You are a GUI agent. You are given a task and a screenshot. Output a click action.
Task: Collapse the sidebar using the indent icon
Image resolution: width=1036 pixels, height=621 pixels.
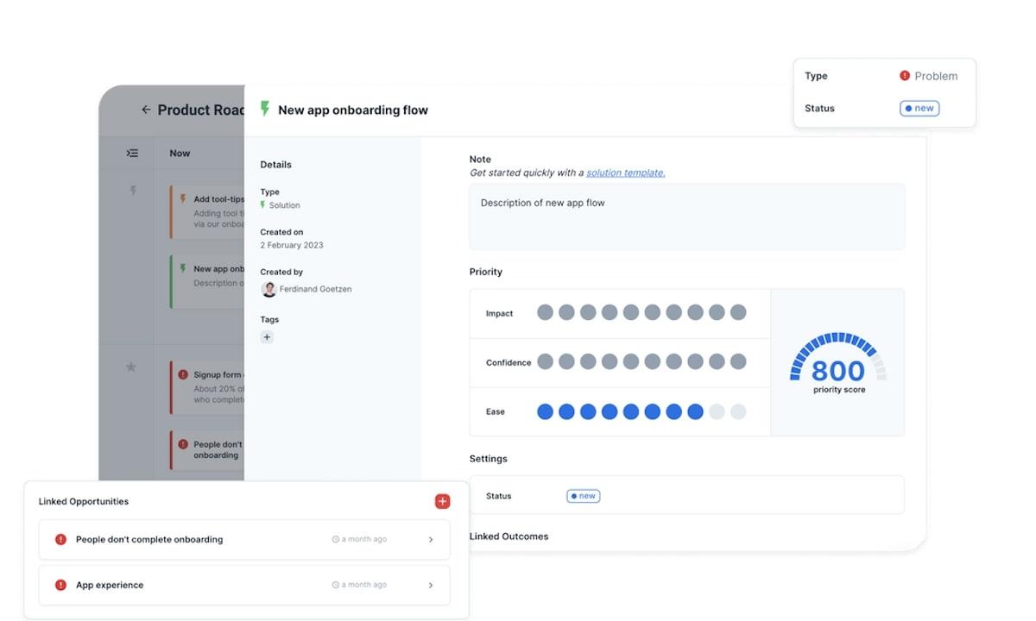point(132,153)
